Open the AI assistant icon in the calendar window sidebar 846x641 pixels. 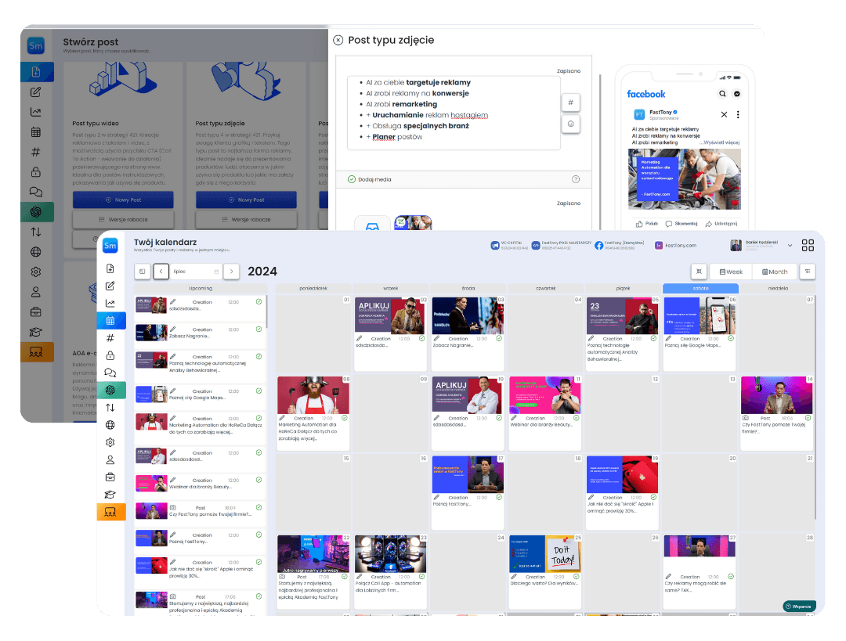[110, 390]
